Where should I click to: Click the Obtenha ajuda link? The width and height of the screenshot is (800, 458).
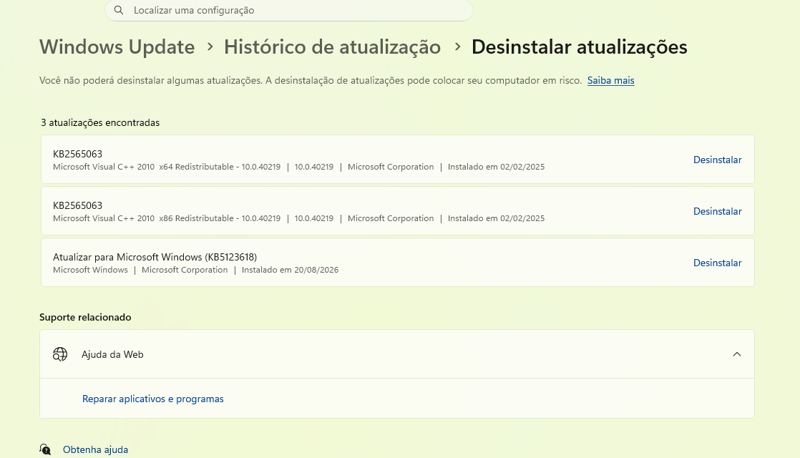point(95,449)
